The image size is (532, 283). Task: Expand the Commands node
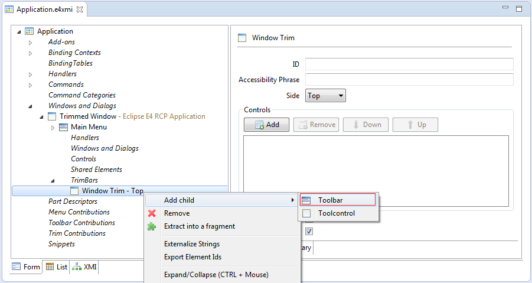tap(31, 85)
